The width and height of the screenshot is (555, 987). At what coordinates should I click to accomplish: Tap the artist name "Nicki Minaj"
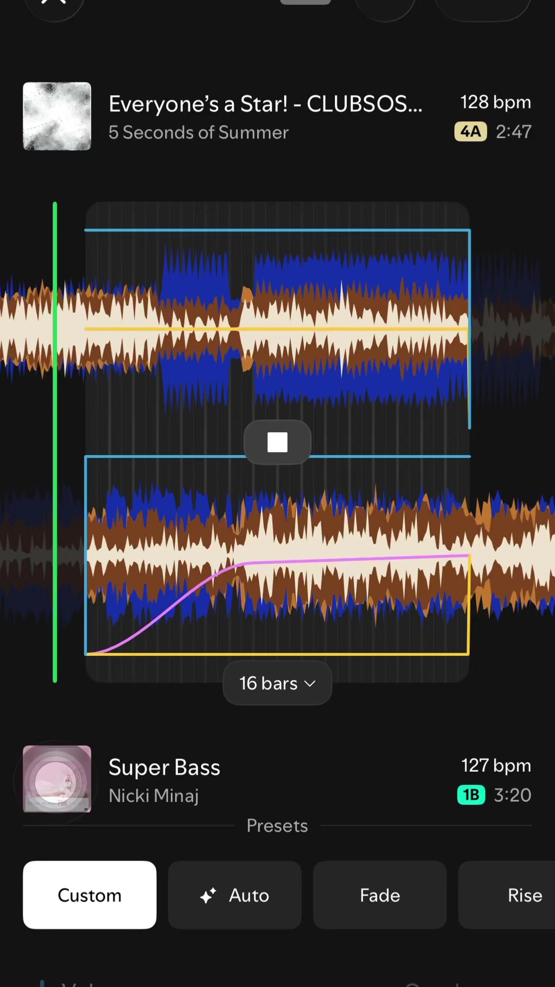click(x=154, y=796)
